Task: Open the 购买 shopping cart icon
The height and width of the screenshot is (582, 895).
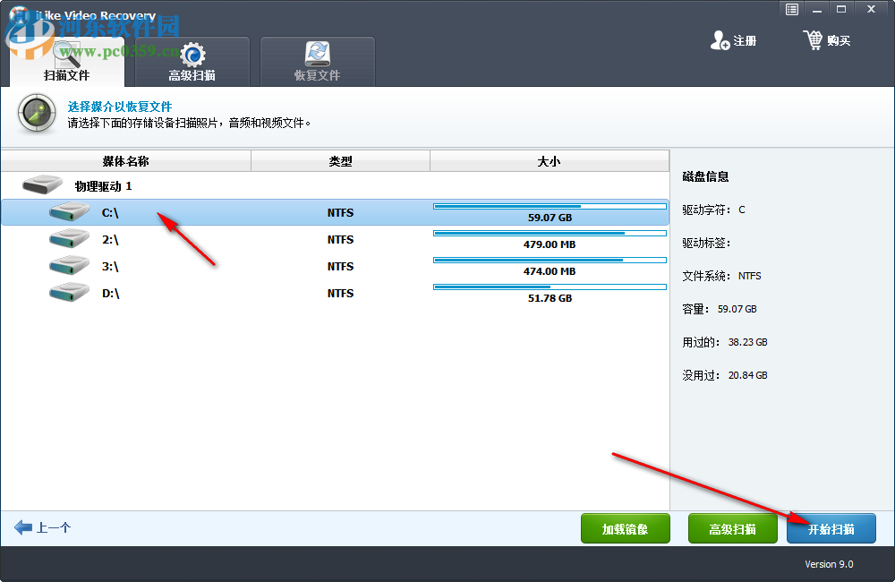Action: point(814,40)
